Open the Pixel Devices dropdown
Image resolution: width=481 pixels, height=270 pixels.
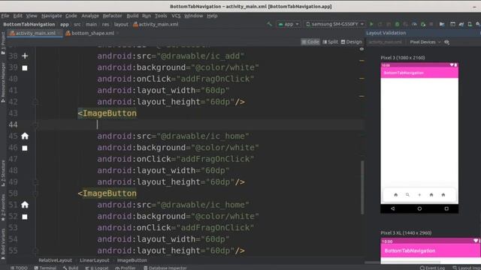(x=425, y=42)
